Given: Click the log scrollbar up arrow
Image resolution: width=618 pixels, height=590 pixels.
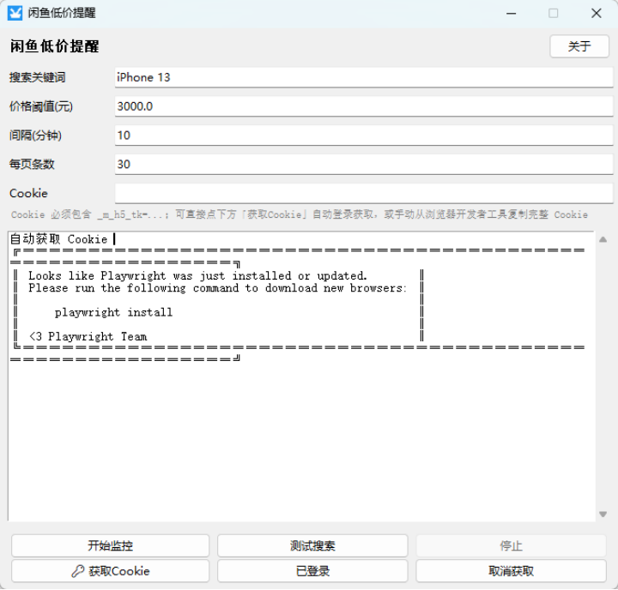Looking at the screenshot, I should (603, 239).
